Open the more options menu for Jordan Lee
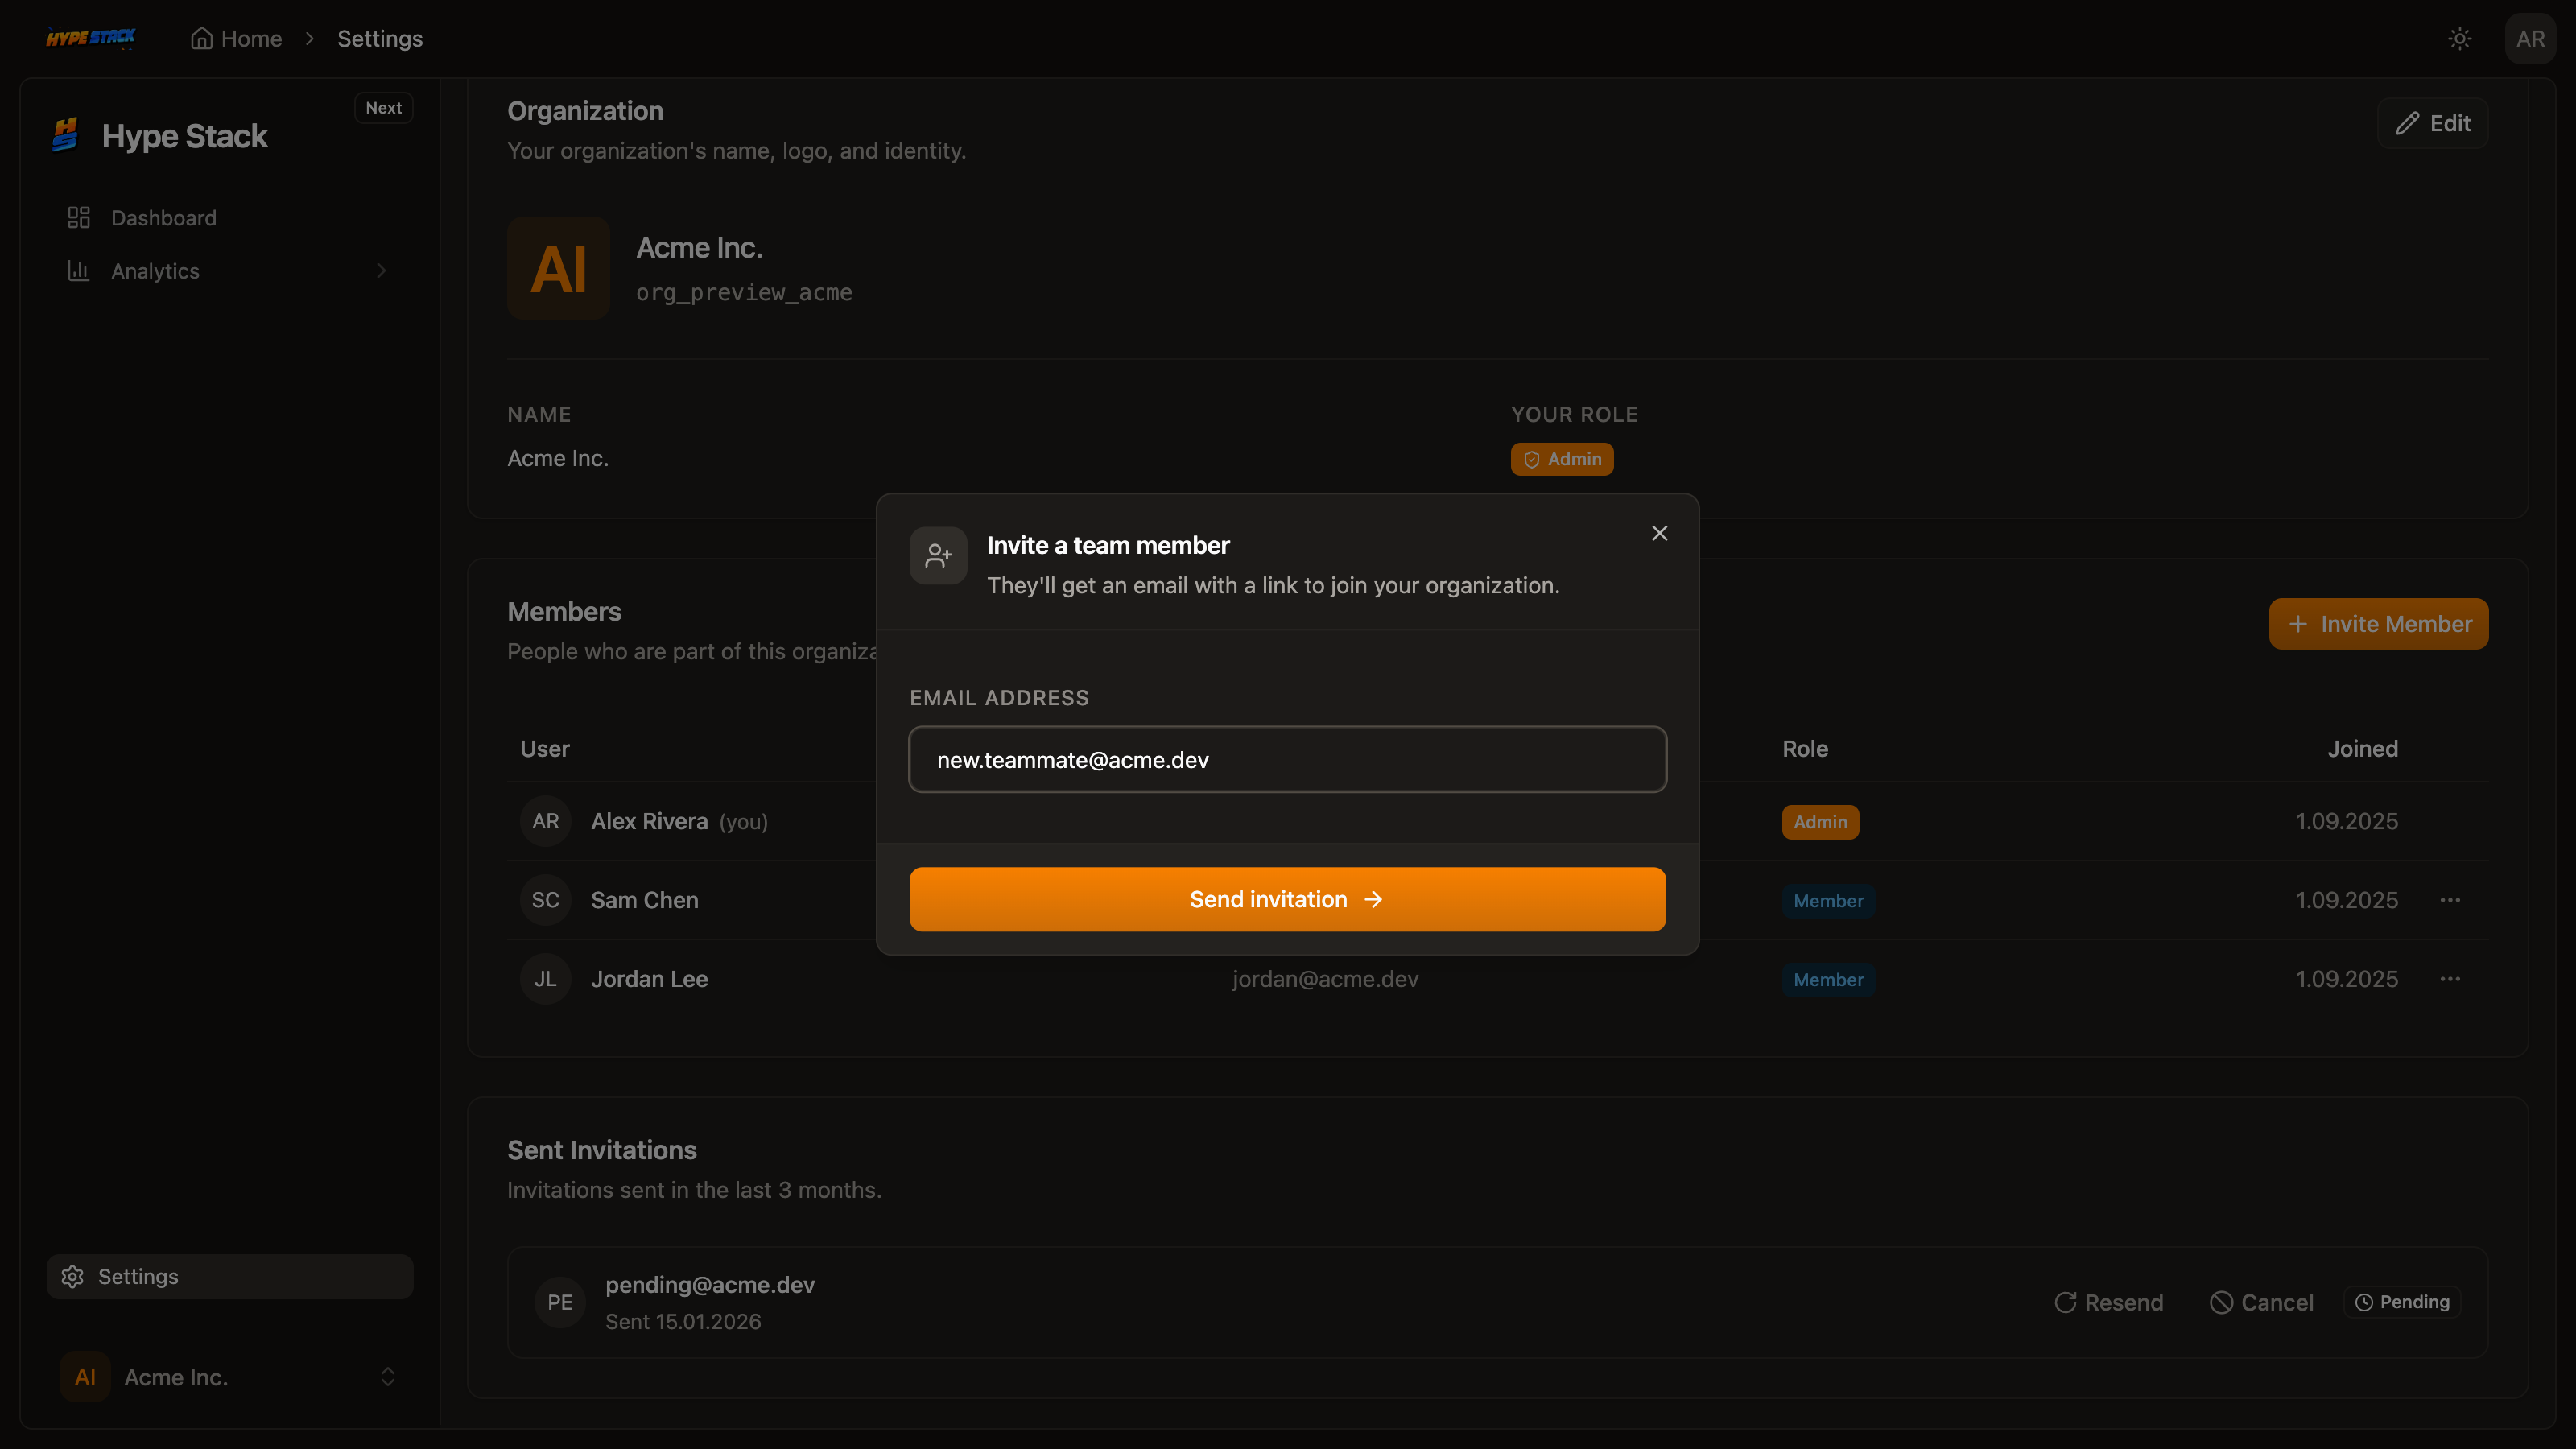This screenshot has width=2576, height=1449. [2450, 978]
